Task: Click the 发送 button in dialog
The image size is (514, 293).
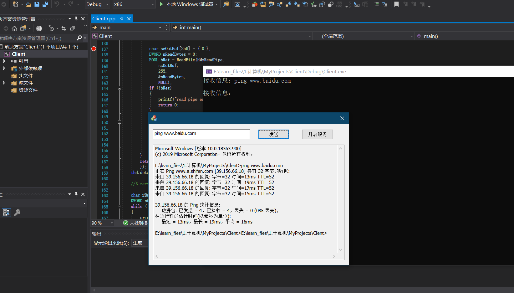Action: point(274,134)
